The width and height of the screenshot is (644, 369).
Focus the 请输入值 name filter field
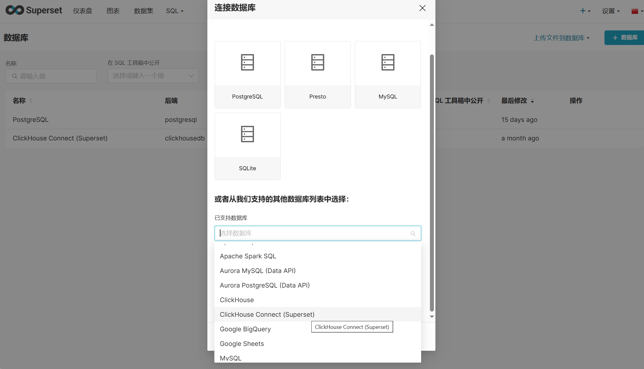(51, 76)
